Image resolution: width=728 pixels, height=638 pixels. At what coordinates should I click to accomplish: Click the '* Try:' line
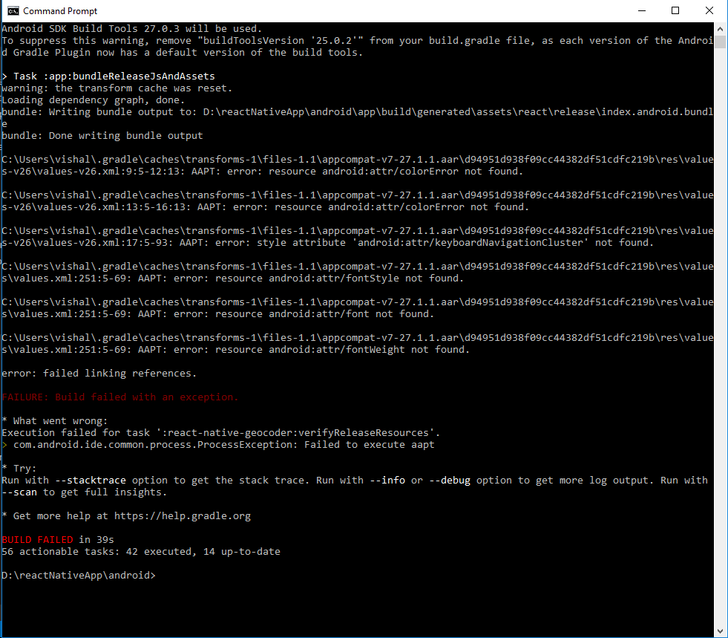click(19, 469)
